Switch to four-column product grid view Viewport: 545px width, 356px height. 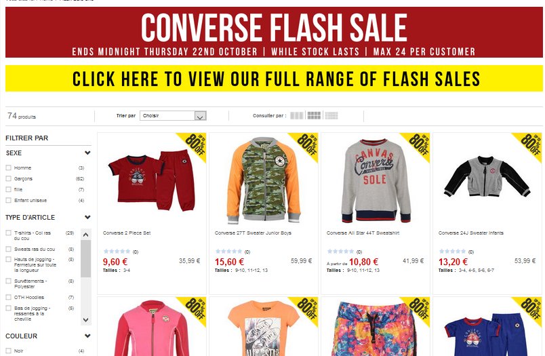point(314,115)
